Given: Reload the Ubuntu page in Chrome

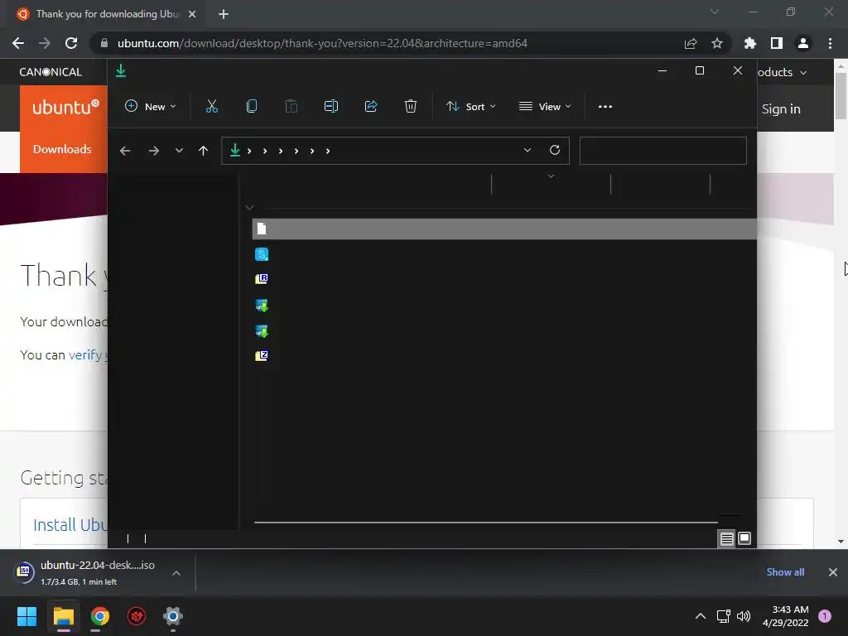Looking at the screenshot, I should click(x=71, y=43).
